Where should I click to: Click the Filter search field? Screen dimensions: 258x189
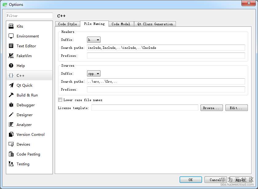(29, 16)
